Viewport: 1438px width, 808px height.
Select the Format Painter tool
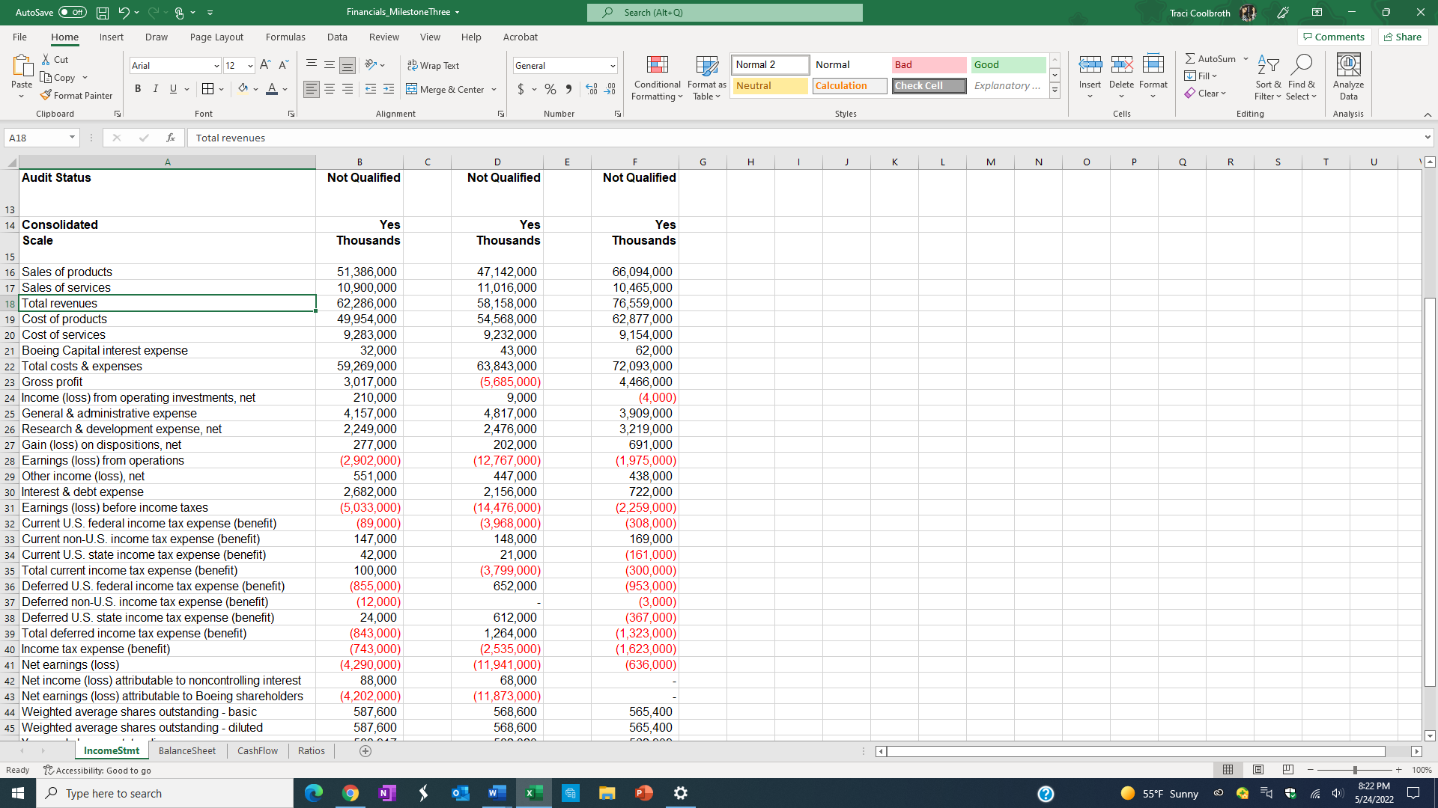pos(77,95)
